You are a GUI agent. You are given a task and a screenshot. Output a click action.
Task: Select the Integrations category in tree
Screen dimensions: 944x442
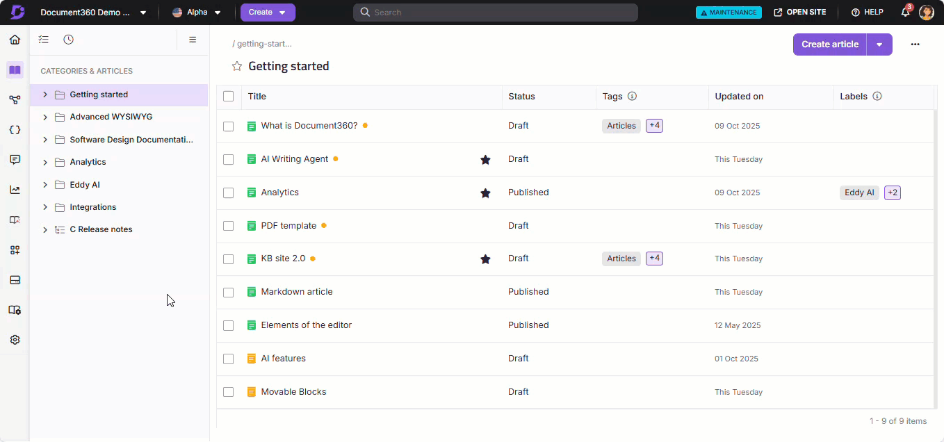click(x=92, y=207)
